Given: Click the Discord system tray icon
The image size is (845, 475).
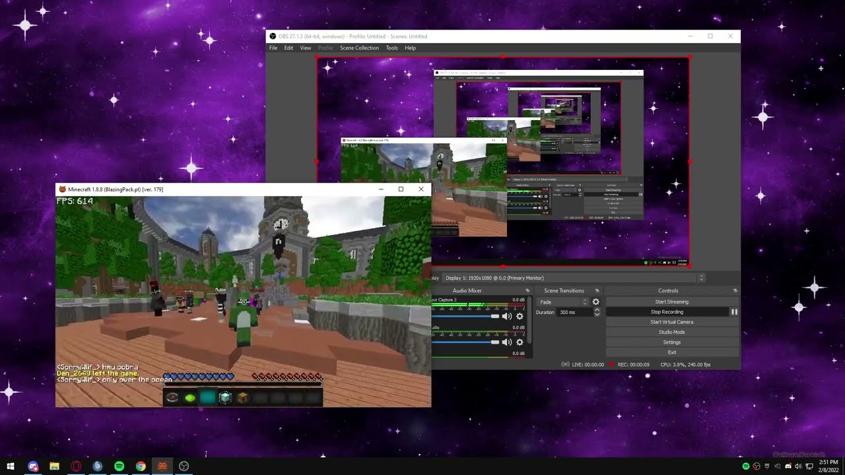Looking at the screenshot, I should [788, 466].
